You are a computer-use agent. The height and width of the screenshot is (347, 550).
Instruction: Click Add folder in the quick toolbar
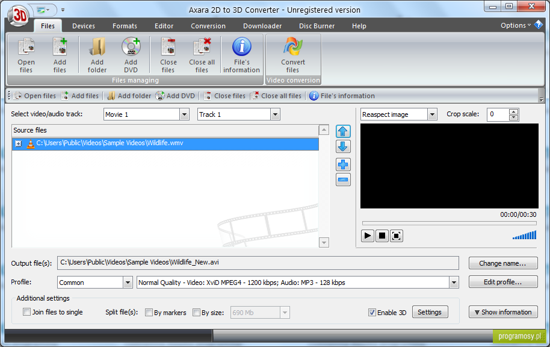coord(129,96)
